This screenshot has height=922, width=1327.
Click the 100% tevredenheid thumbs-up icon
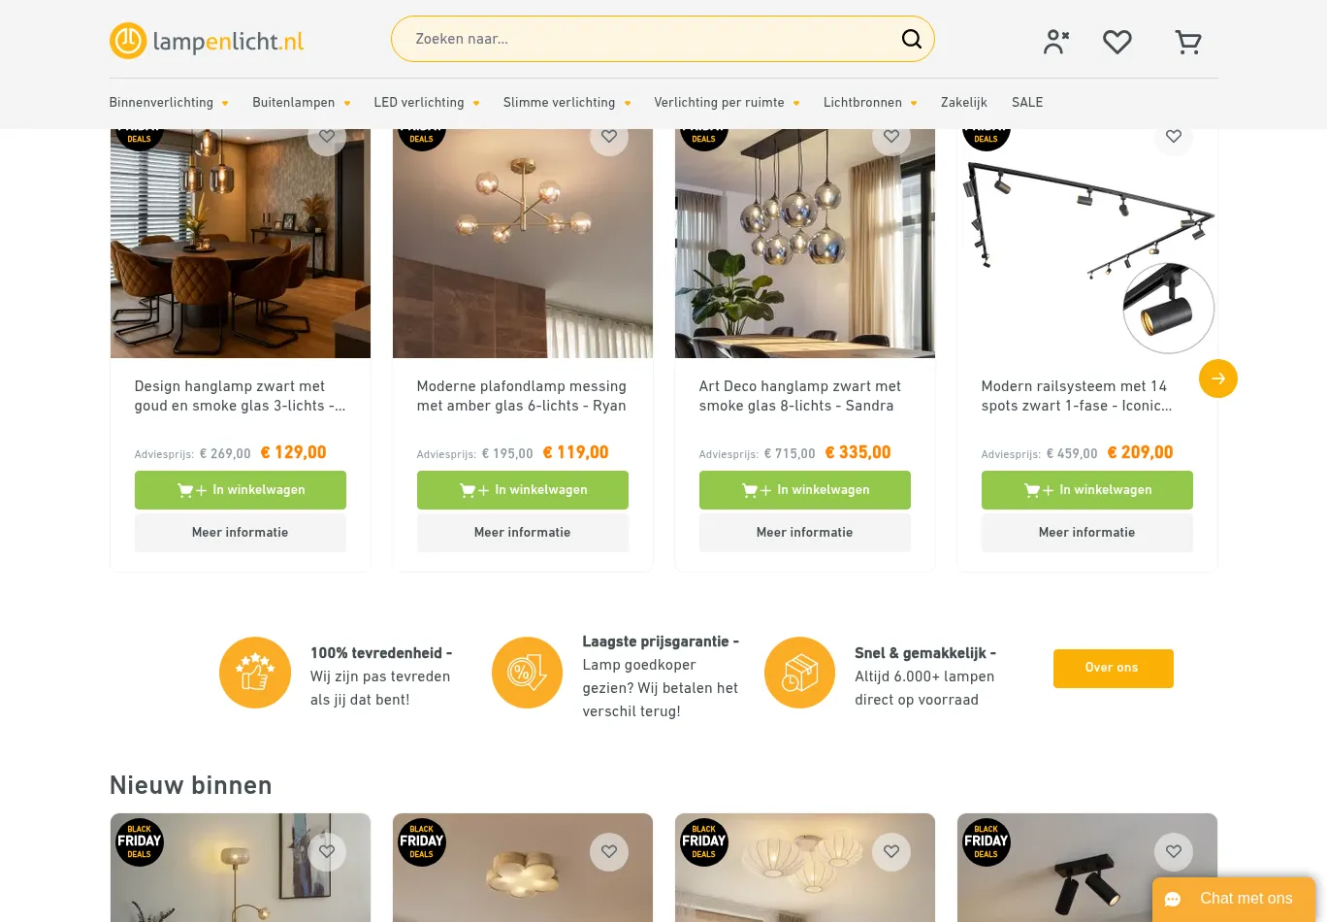[x=255, y=673]
